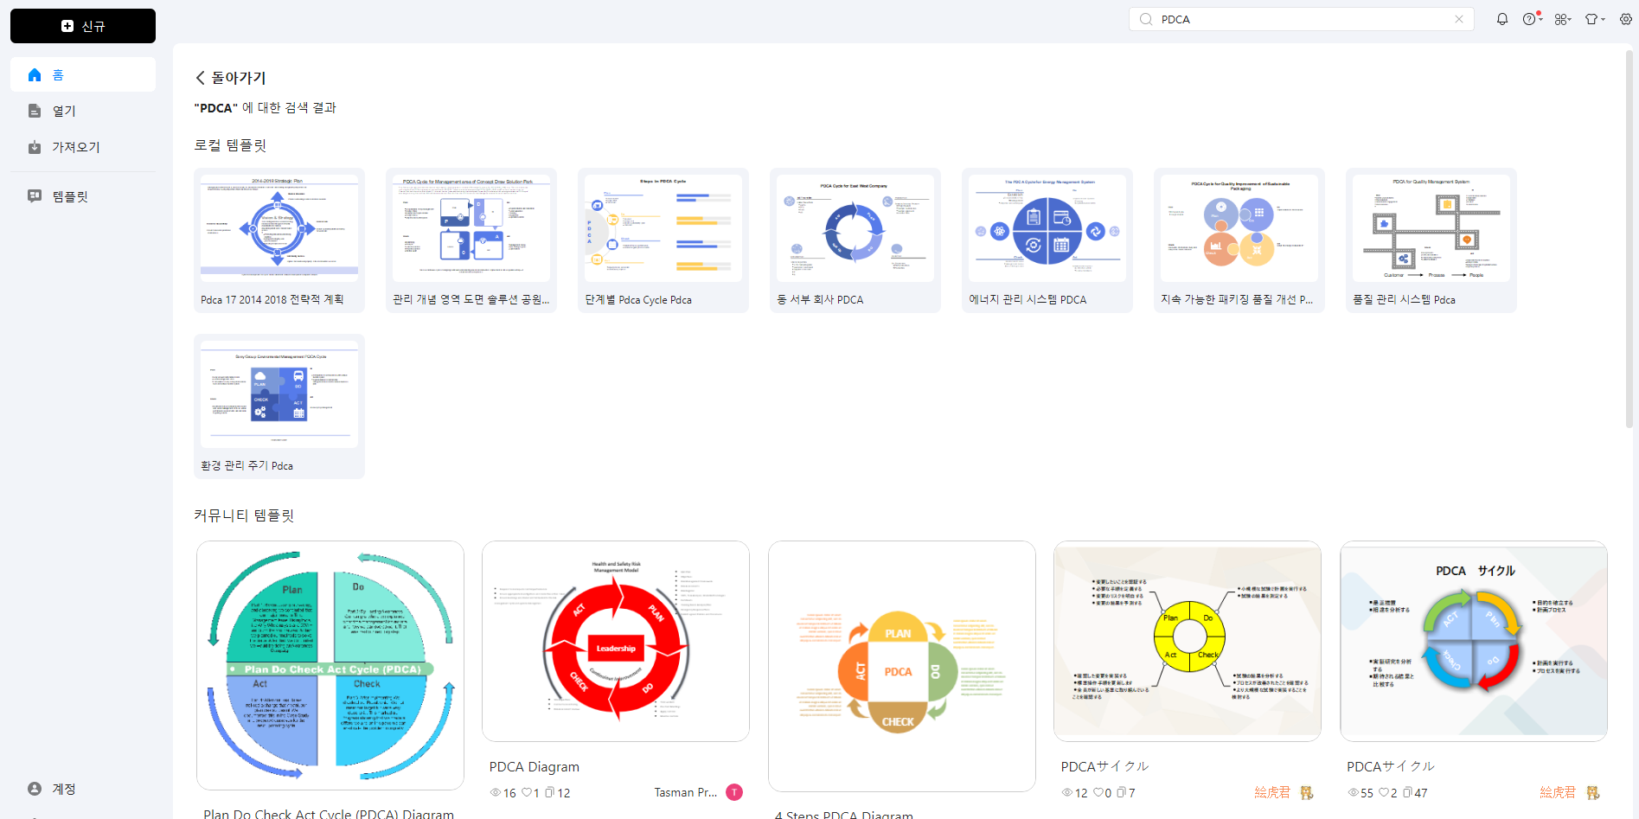Click the copy icon beside 12 on PDCA Diagram
This screenshot has width=1639, height=819.
click(549, 792)
